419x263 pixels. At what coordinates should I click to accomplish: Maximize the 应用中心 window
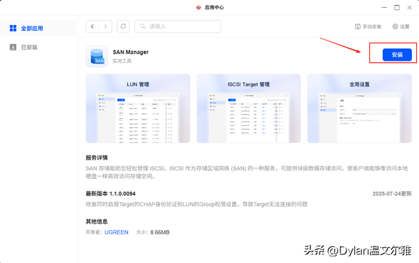[x=397, y=7]
